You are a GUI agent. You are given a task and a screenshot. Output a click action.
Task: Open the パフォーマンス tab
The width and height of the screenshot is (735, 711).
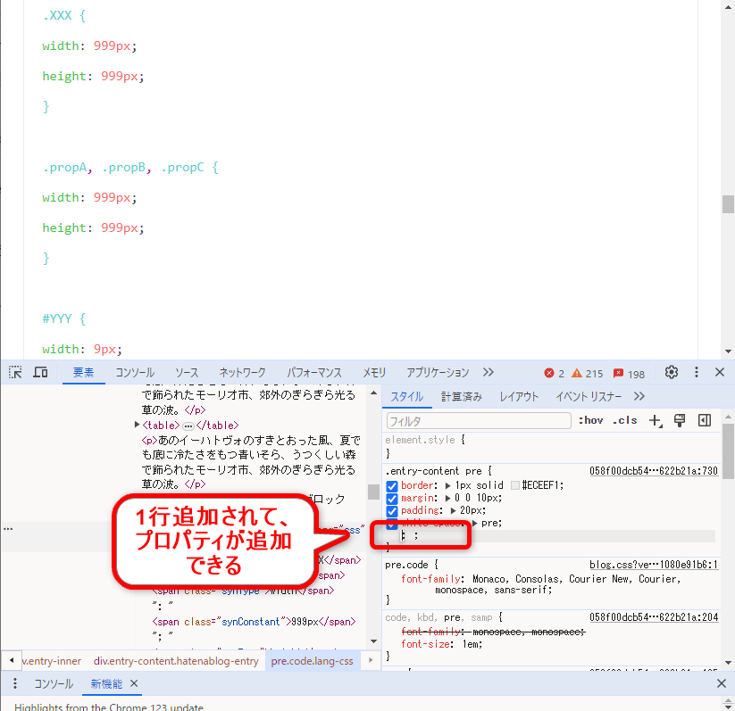pos(314,372)
